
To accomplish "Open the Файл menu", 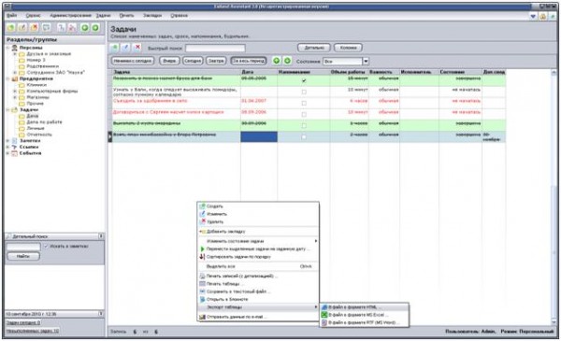I will click(12, 16).
